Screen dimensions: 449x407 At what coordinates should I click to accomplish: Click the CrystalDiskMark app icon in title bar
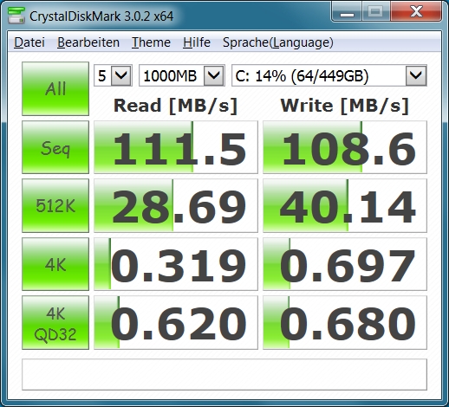coord(16,15)
